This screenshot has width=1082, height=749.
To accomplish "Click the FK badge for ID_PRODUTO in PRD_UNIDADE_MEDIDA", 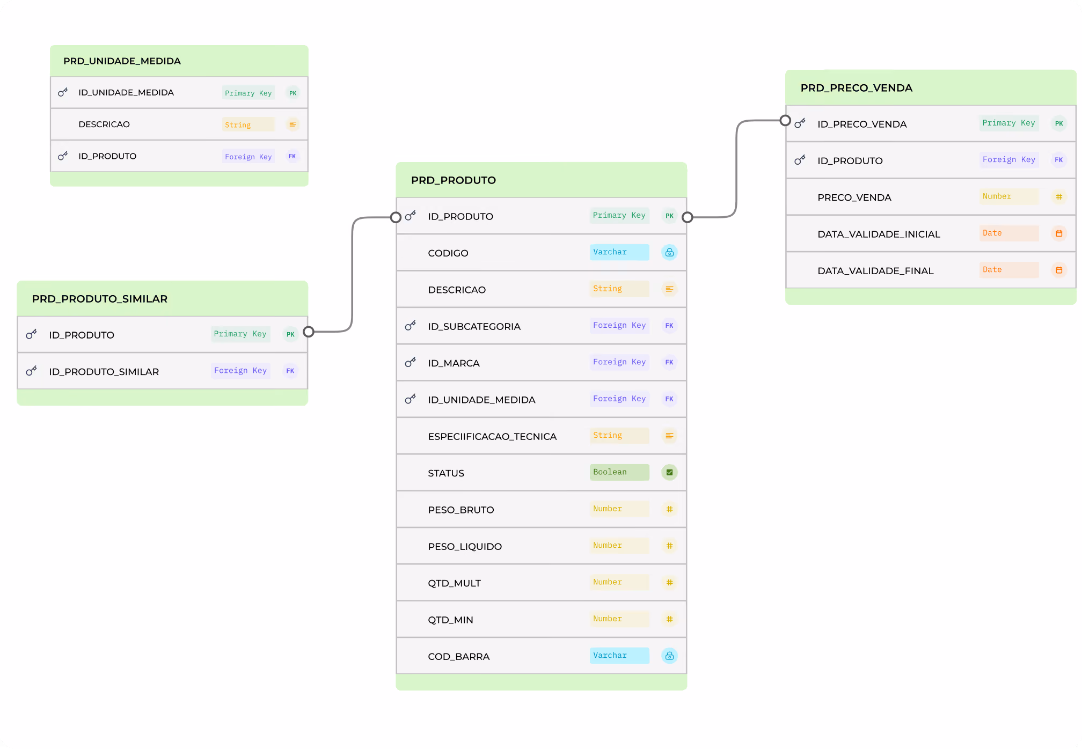I will [293, 156].
